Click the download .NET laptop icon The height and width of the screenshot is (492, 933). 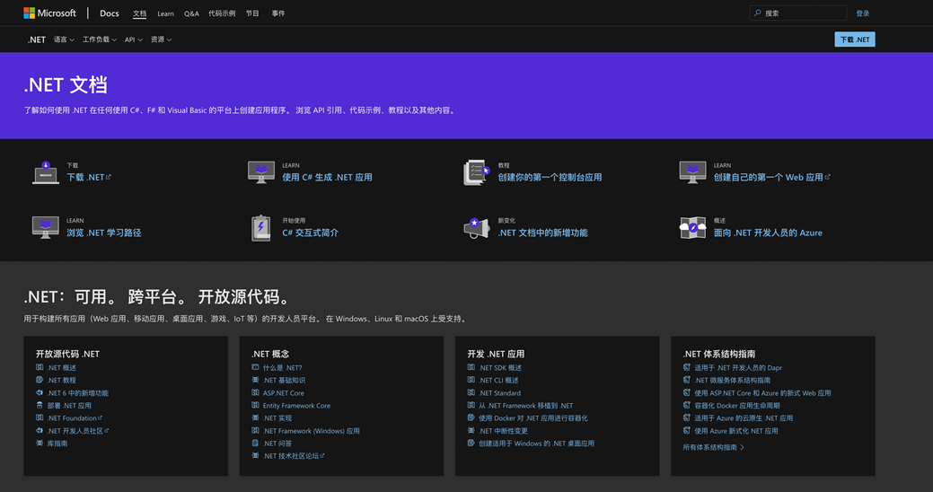coord(45,172)
